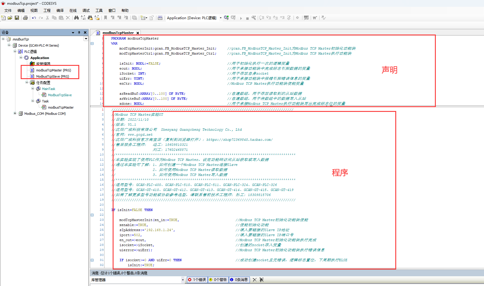Close the modbusTcpMaster editor tab
Screen dimensions: 484x286
(x=138, y=33)
